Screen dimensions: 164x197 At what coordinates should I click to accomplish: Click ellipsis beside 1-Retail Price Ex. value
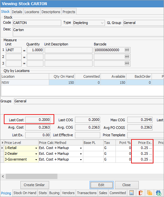tap(150, 148)
